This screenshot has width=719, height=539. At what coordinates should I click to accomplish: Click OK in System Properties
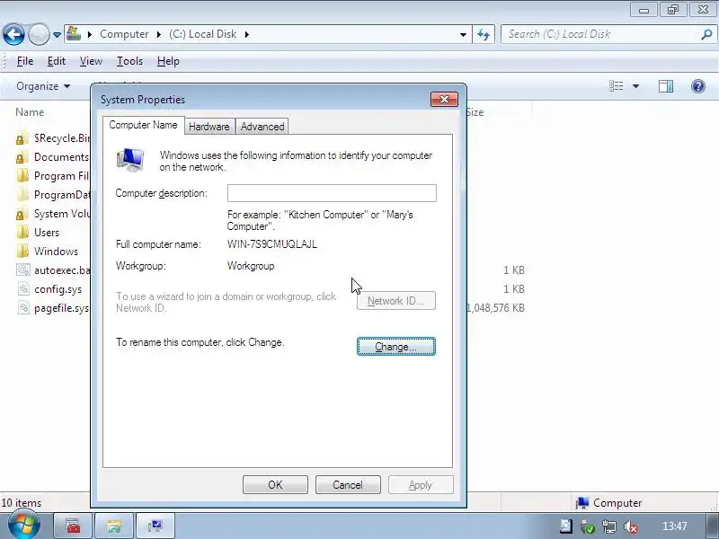(x=275, y=485)
